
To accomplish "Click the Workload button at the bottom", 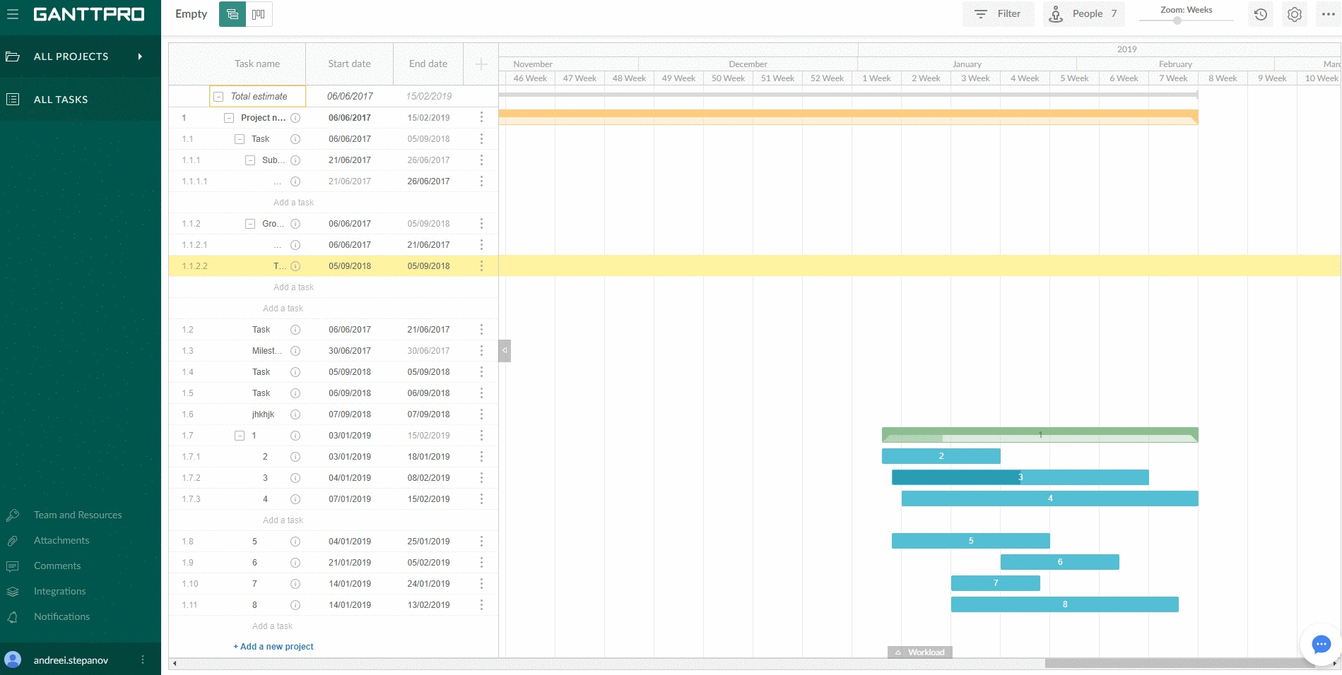I will click(919, 652).
